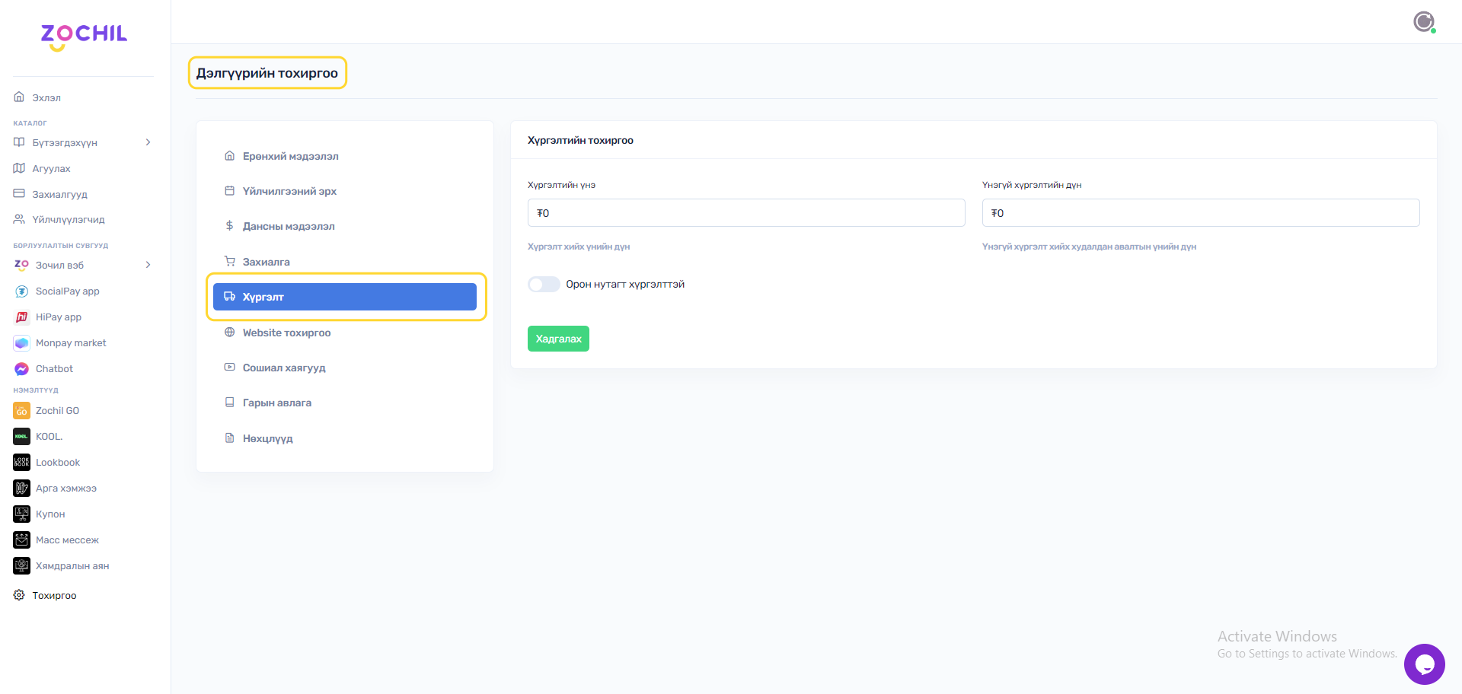Click the Хүргэлтийн үнэ input field
This screenshot has width=1462, height=694.
(745, 213)
